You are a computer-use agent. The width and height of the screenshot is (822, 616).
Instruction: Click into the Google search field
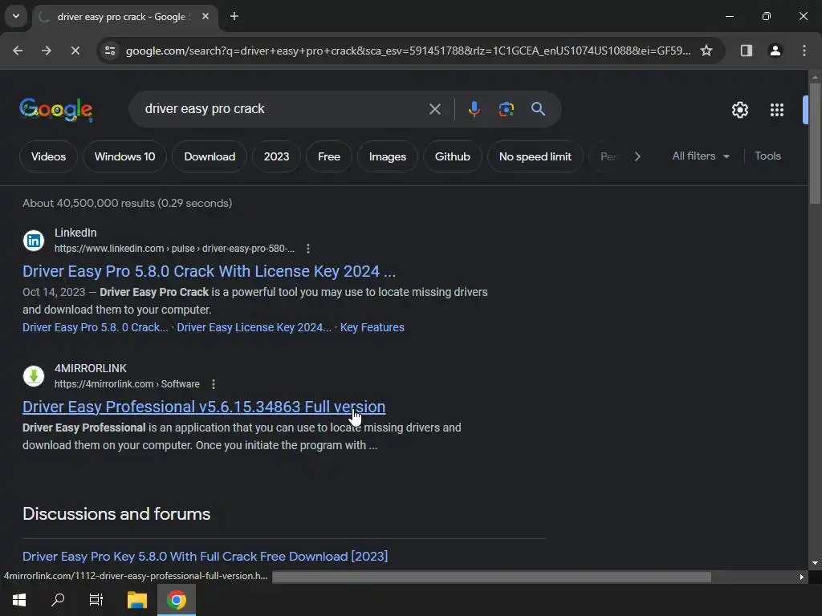[x=283, y=109]
